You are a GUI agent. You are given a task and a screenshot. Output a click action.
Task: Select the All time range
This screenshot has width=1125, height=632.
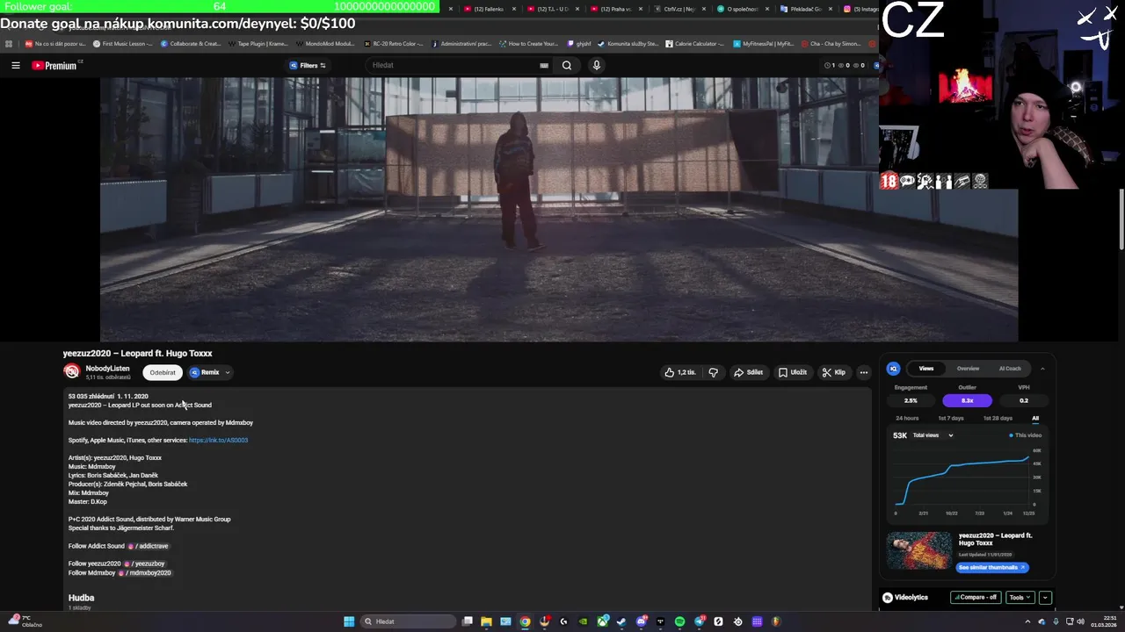coord(1035,418)
